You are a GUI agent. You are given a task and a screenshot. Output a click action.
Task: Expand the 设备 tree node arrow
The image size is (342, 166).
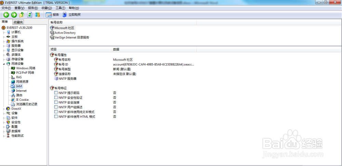[x=4, y=113]
